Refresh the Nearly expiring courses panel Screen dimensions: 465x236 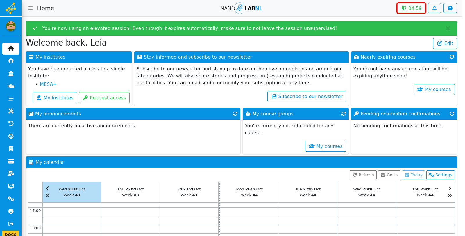(452, 57)
